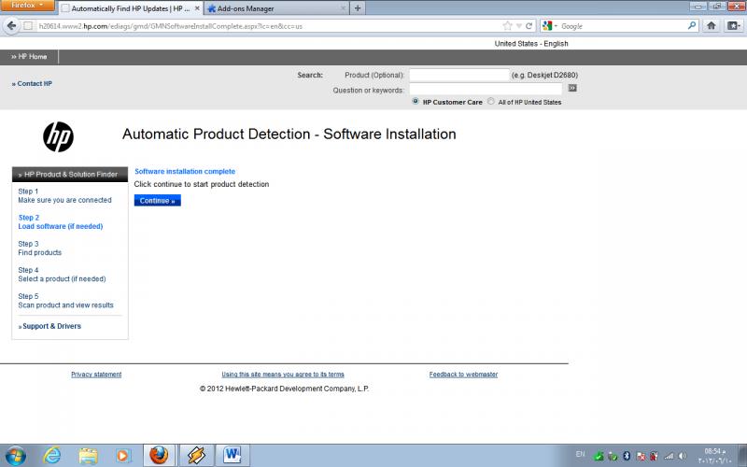The width and height of the screenshot is (747, 467).
Task: Open the Privacy statement link
Action: coord(96,375)
